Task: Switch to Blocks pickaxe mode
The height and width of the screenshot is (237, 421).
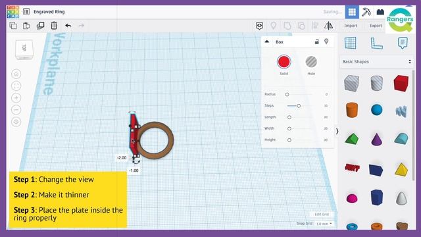Action: [x=366, y=12]
